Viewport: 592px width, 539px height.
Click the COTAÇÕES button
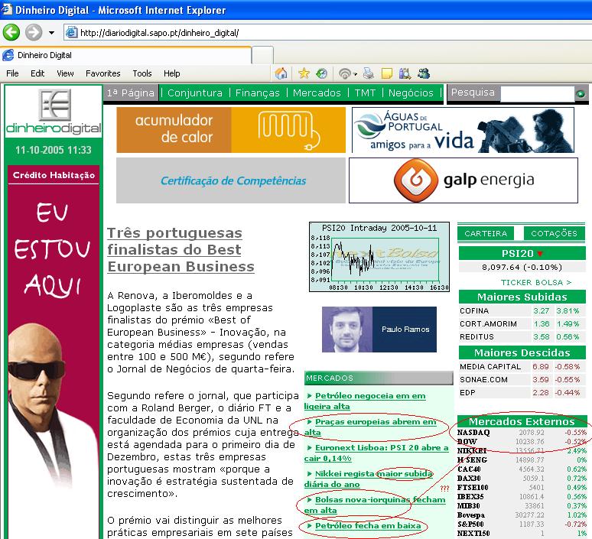click(555, 233)
